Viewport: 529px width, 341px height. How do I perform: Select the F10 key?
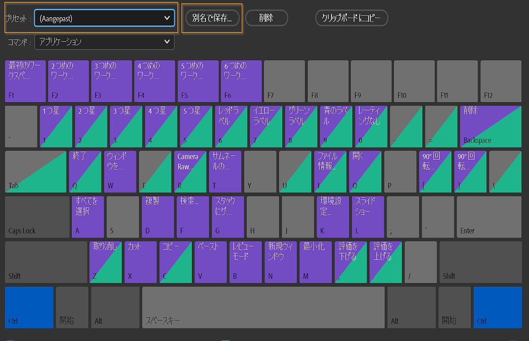[x=414, y=81]
